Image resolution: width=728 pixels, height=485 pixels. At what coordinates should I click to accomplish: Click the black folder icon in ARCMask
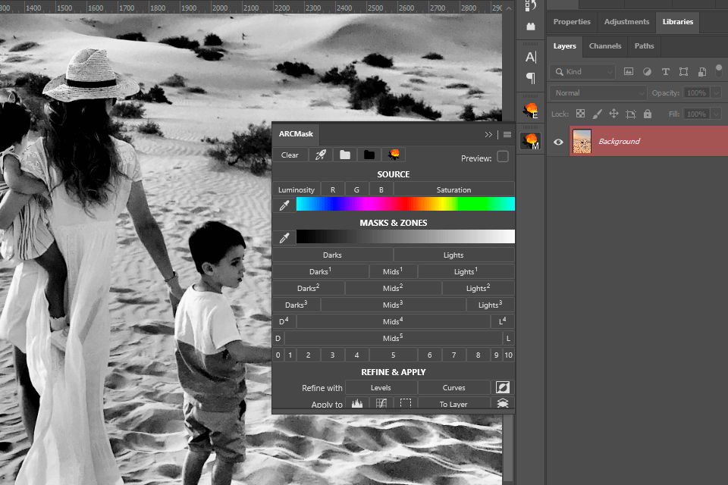coord(369,155)
